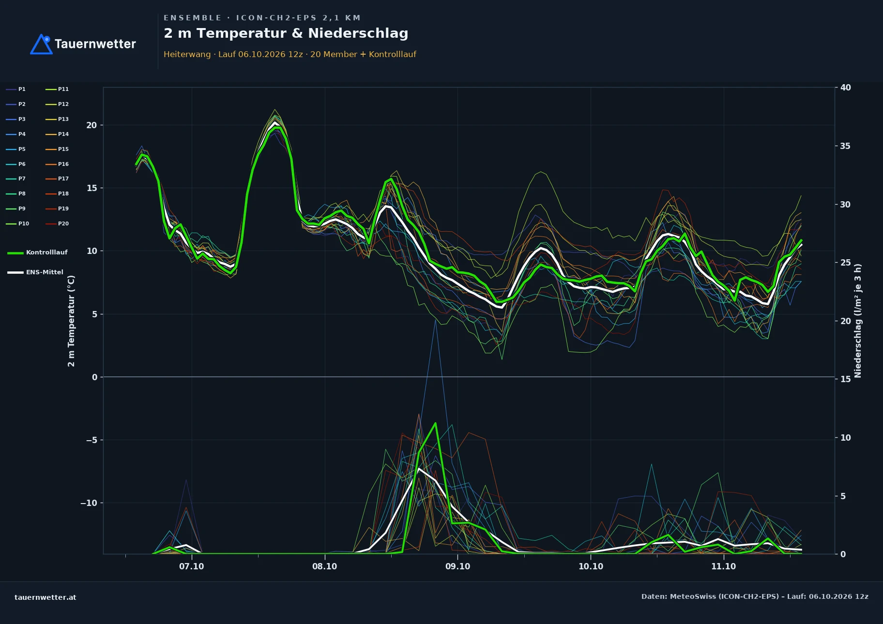Viewport: 883px width, 624px height.
Task: Click the 07.10 date axis label
Action: (192, 566)
